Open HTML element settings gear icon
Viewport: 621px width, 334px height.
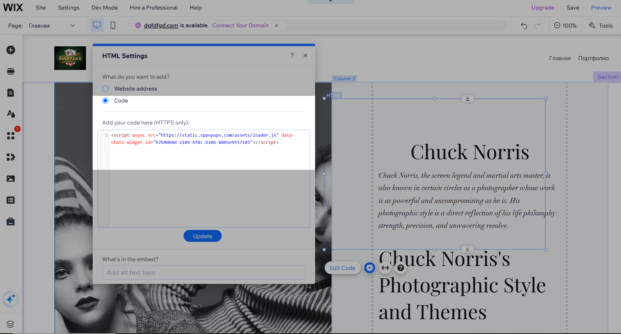pyautogui.click(x=369, y=268)
